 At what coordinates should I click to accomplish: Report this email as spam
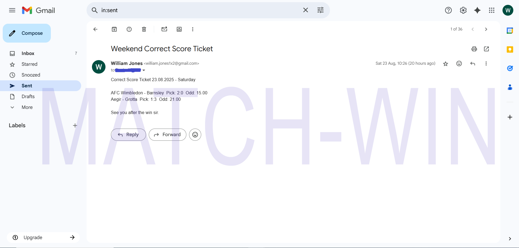[x=129, y=29]
